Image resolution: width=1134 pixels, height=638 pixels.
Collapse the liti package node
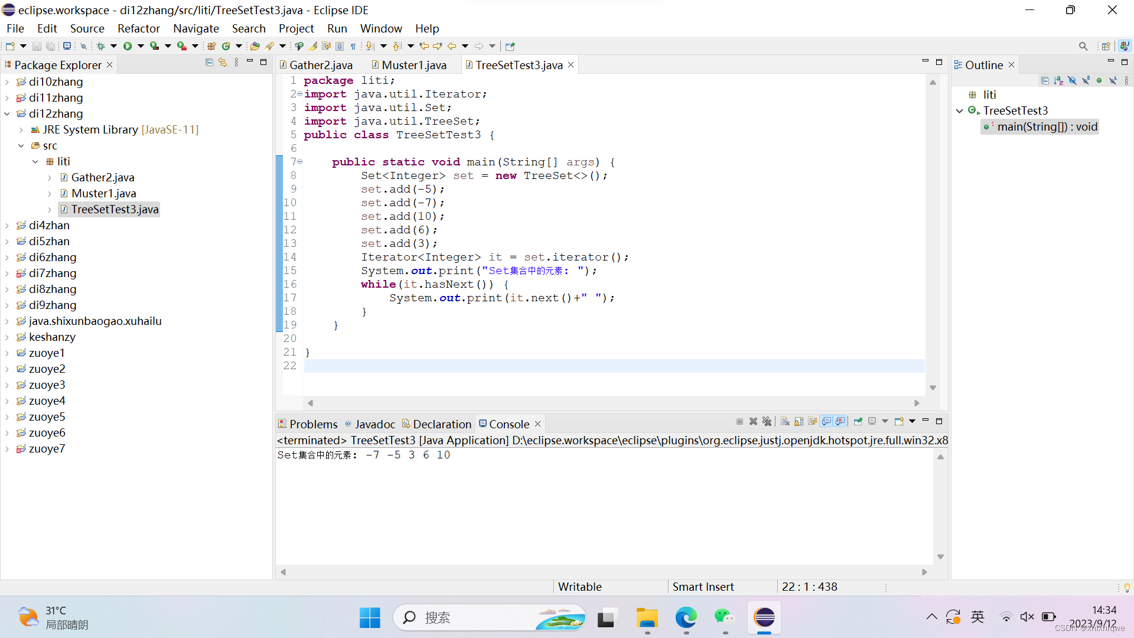[x=35, y=162]
